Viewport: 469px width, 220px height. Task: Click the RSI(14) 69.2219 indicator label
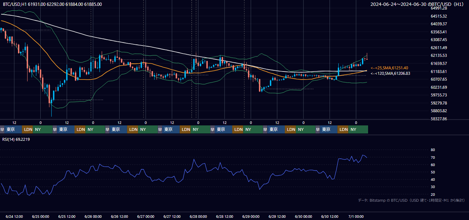click(16, 139)
